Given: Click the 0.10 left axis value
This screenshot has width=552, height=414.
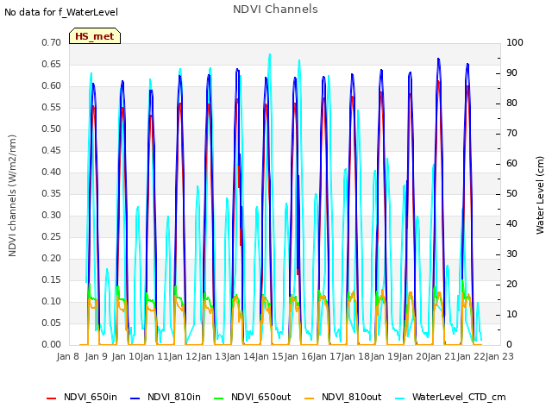Looking at the screenshot, I should tap(52, 301).
